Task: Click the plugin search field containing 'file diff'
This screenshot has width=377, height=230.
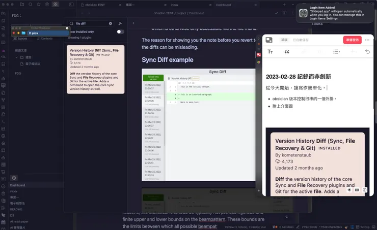Action: (91, 23)
